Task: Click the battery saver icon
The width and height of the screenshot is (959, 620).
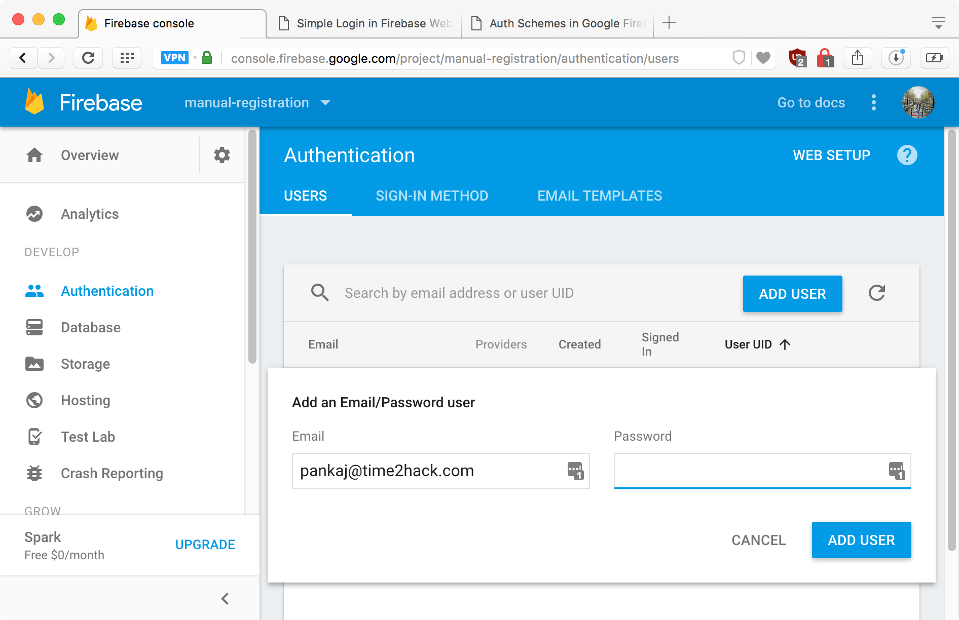Action: tap(934, 58)
